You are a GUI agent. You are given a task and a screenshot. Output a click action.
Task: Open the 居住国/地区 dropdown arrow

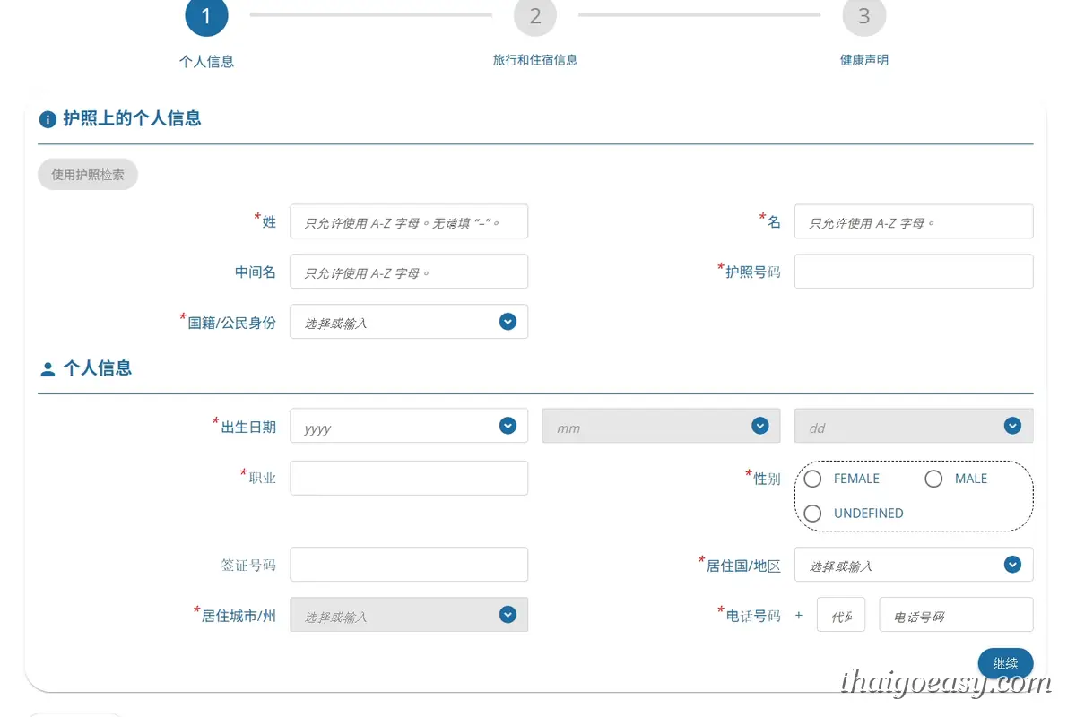(x=1012, y=565)
